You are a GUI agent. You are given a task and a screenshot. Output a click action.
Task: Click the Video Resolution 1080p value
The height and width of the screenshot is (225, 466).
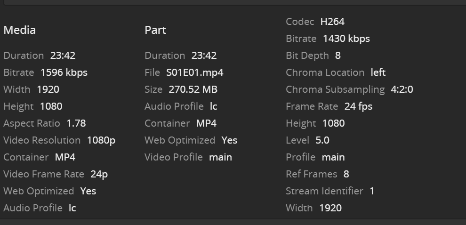coord(101,140)
